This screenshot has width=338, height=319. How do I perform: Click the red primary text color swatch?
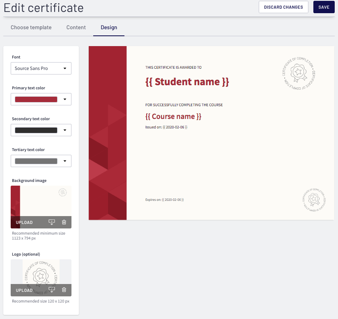pos(36,99)
